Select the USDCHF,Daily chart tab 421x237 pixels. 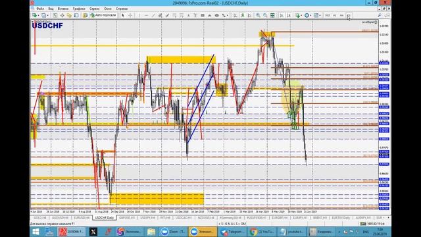click(104, 218)
